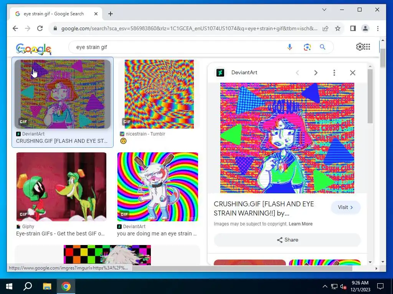Reload the Google Search page

40,28
